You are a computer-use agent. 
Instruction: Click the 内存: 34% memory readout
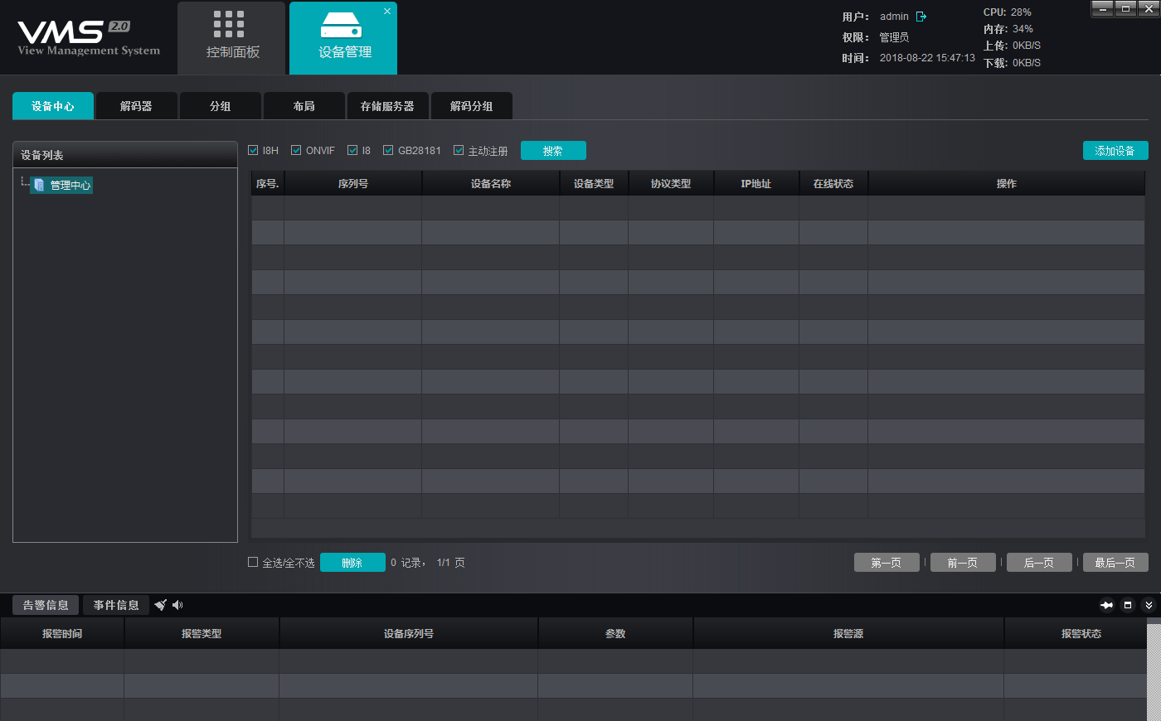point(1008,29)
